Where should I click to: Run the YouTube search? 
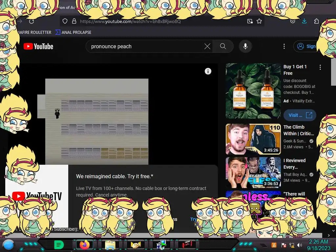point(223,46)
